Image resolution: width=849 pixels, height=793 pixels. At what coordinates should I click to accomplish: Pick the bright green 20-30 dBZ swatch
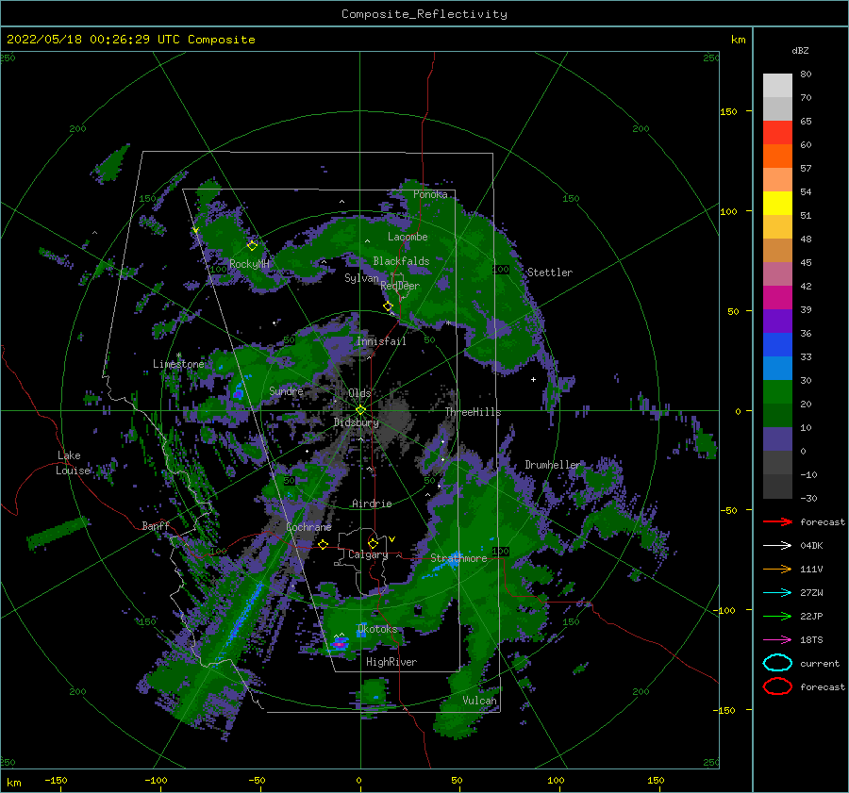click(x=777, y=392)
